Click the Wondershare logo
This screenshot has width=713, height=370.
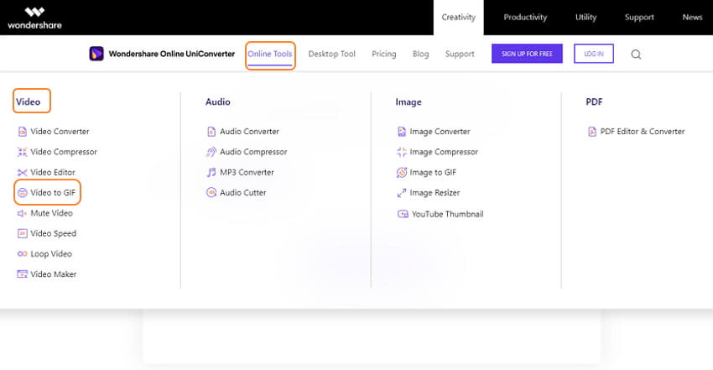(x=34, y=18)
